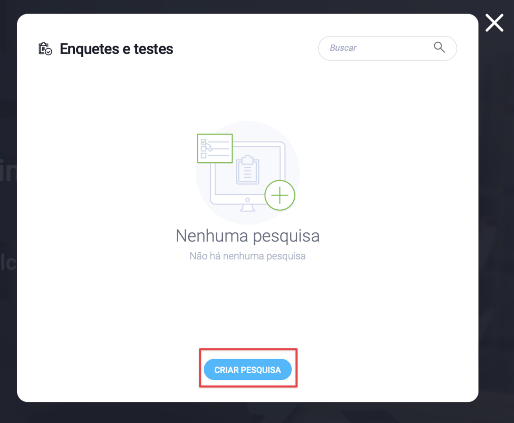514x423 pixels.
Task: Click the Nenhuma pesquisa heading
Action: (247, 236)
